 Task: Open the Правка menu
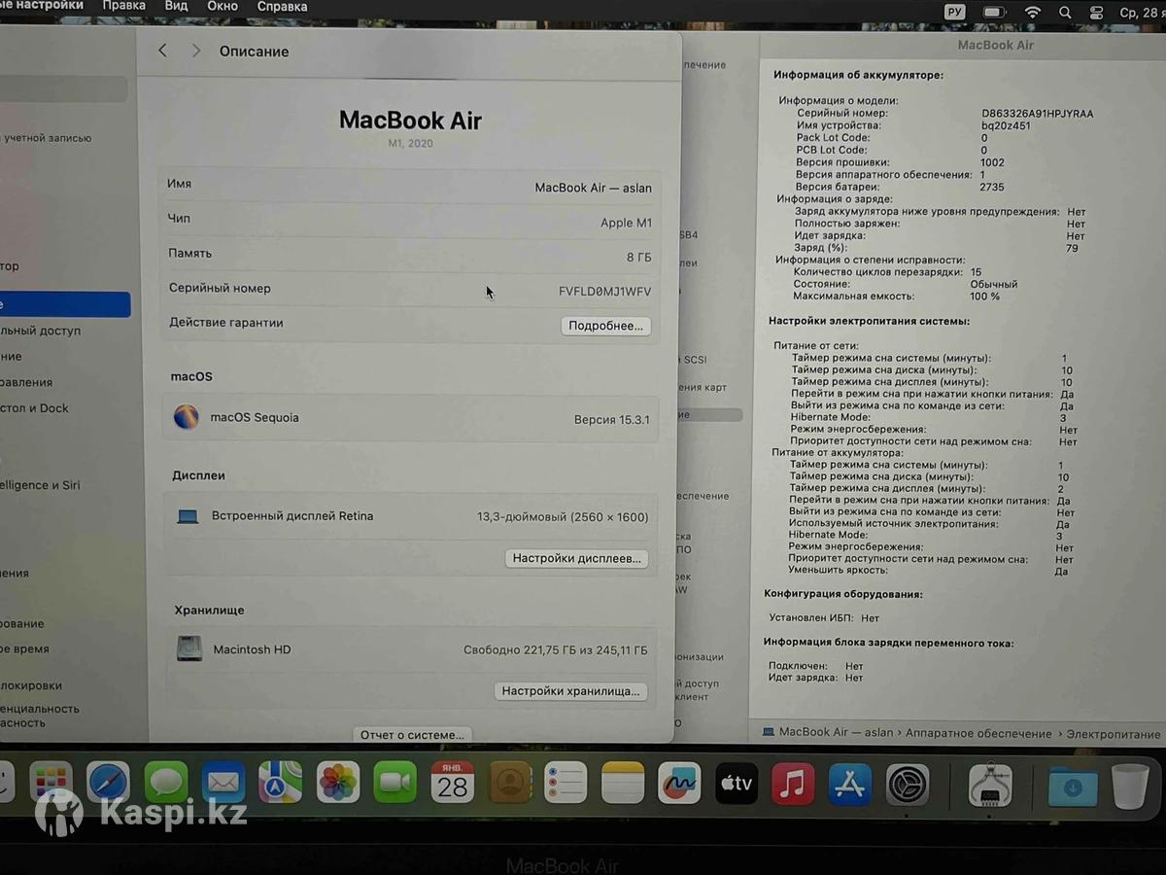click(x=123, y=6)
